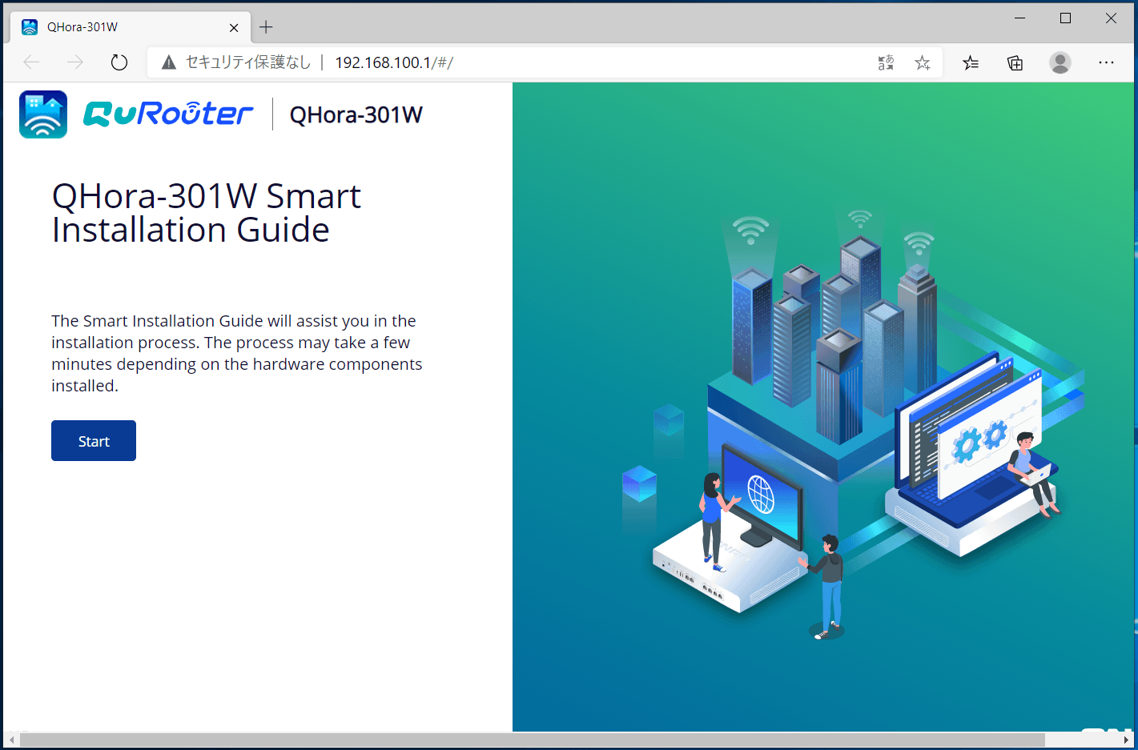Click the QHora-301W header text
This screenshot has height=750, width=1138.
click(x=356, y=114)
